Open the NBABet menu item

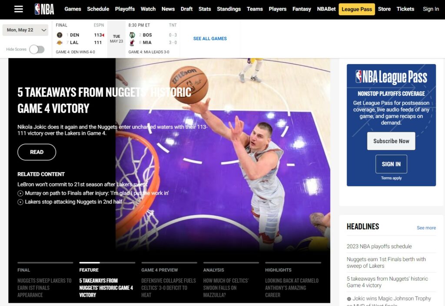click(326, 9)
